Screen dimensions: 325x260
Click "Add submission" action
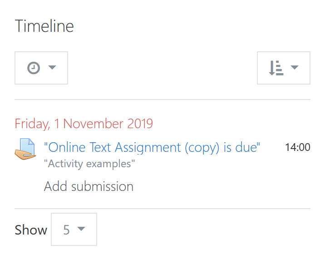(89, 186)
